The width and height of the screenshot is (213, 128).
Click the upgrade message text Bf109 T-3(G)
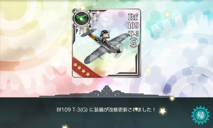tap(72, 110)
